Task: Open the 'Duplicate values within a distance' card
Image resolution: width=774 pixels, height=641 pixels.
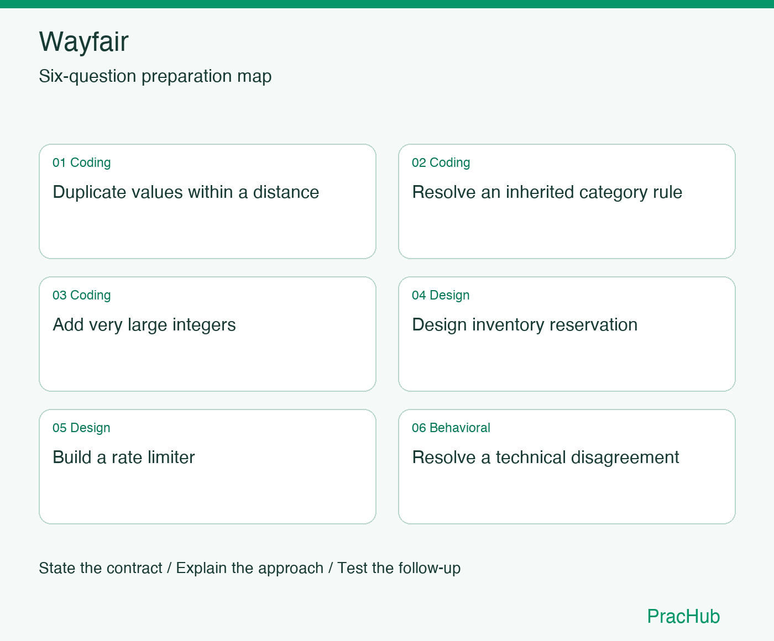Action: (x=207, y=202)
